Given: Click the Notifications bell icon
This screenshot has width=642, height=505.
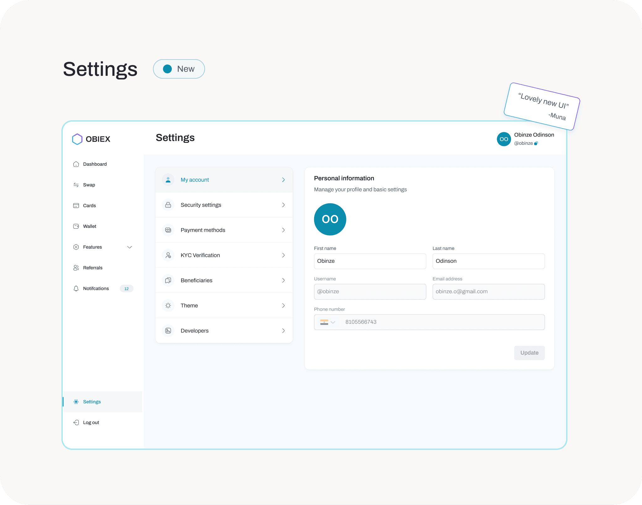Looking at the screenshot, I should pos(76,289).
